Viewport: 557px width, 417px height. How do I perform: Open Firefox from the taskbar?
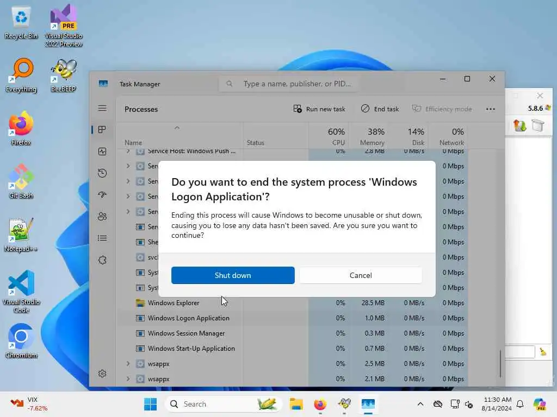[320, 404]
